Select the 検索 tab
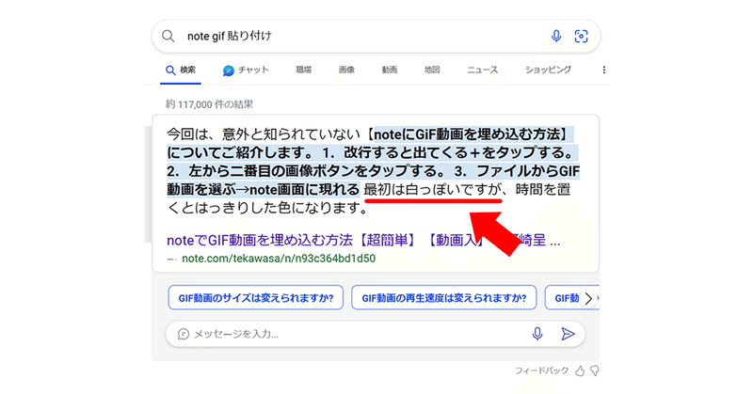The width and height of the screenshot is (753, 394). point(181,71)
